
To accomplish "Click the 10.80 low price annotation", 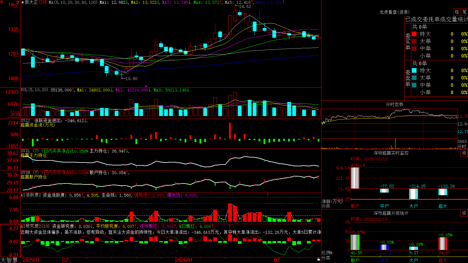I will click(131, 79).
